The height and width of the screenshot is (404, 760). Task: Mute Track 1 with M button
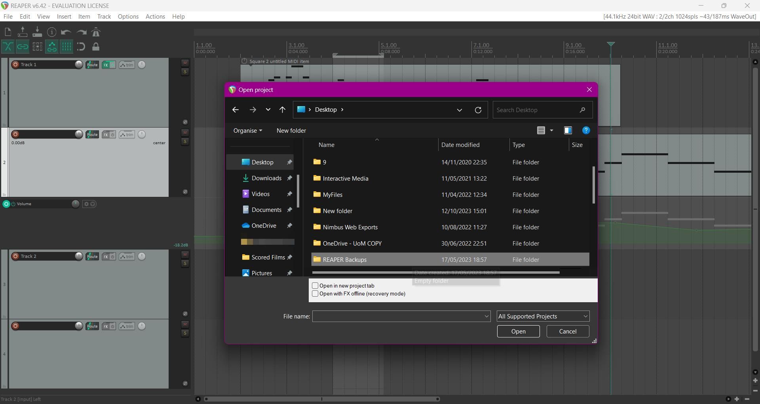(x=185, y=63)
